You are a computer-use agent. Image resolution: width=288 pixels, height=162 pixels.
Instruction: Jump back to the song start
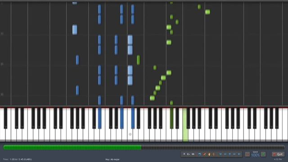point(220,154)
